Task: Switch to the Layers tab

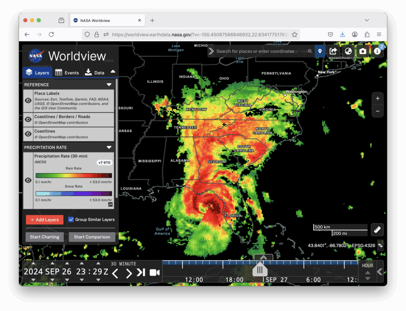Action: pos(38,73)
